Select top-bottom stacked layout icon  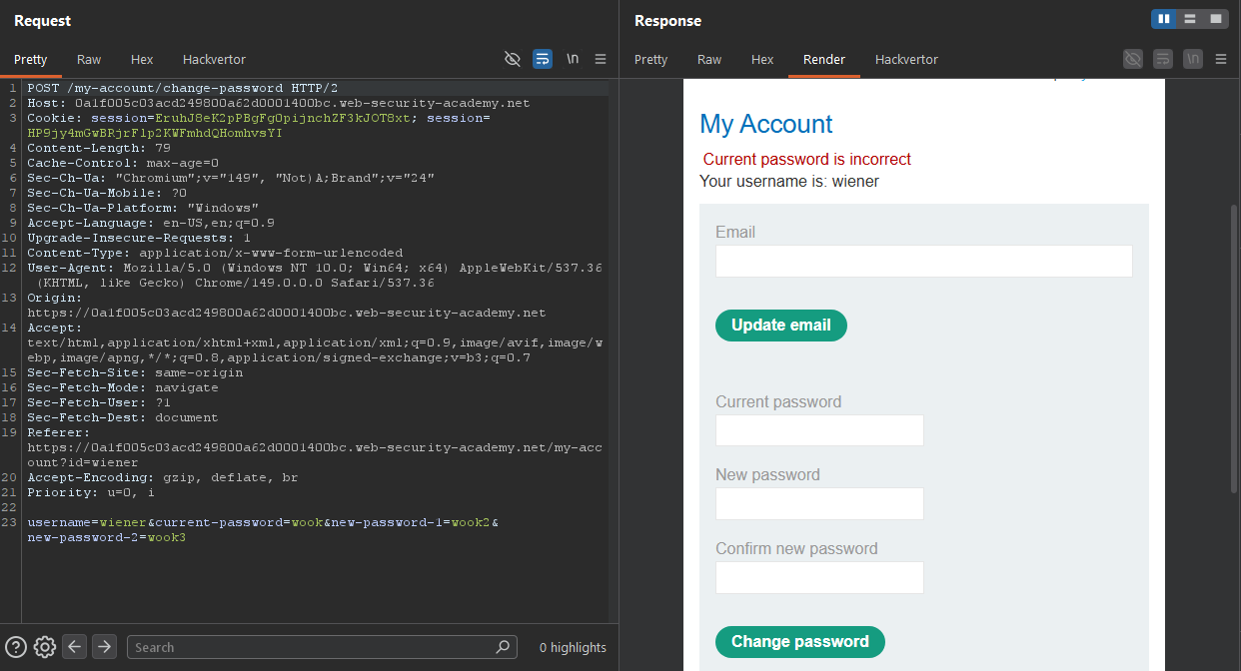1190,19
